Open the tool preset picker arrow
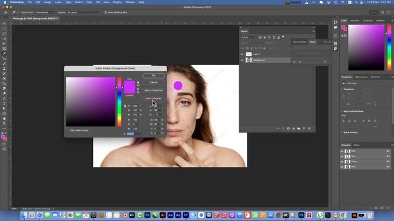The image size is (394, 221). pos(18,12)
